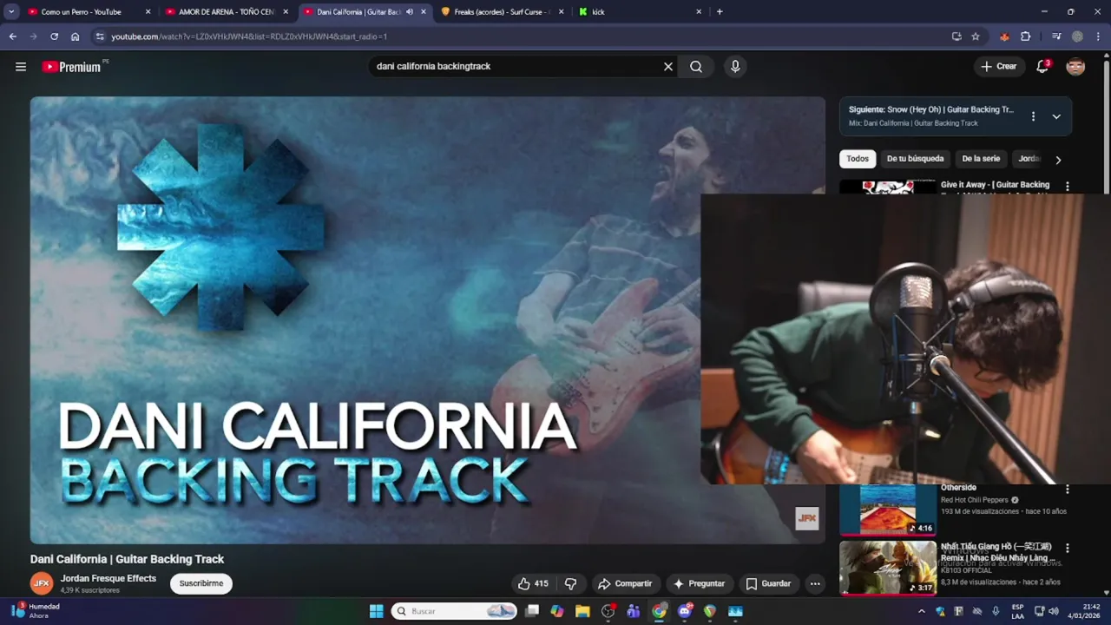Select the De tu búsqueda filter chip
The width and height of the screenshot is (1111, 625).
pos(915,159)
